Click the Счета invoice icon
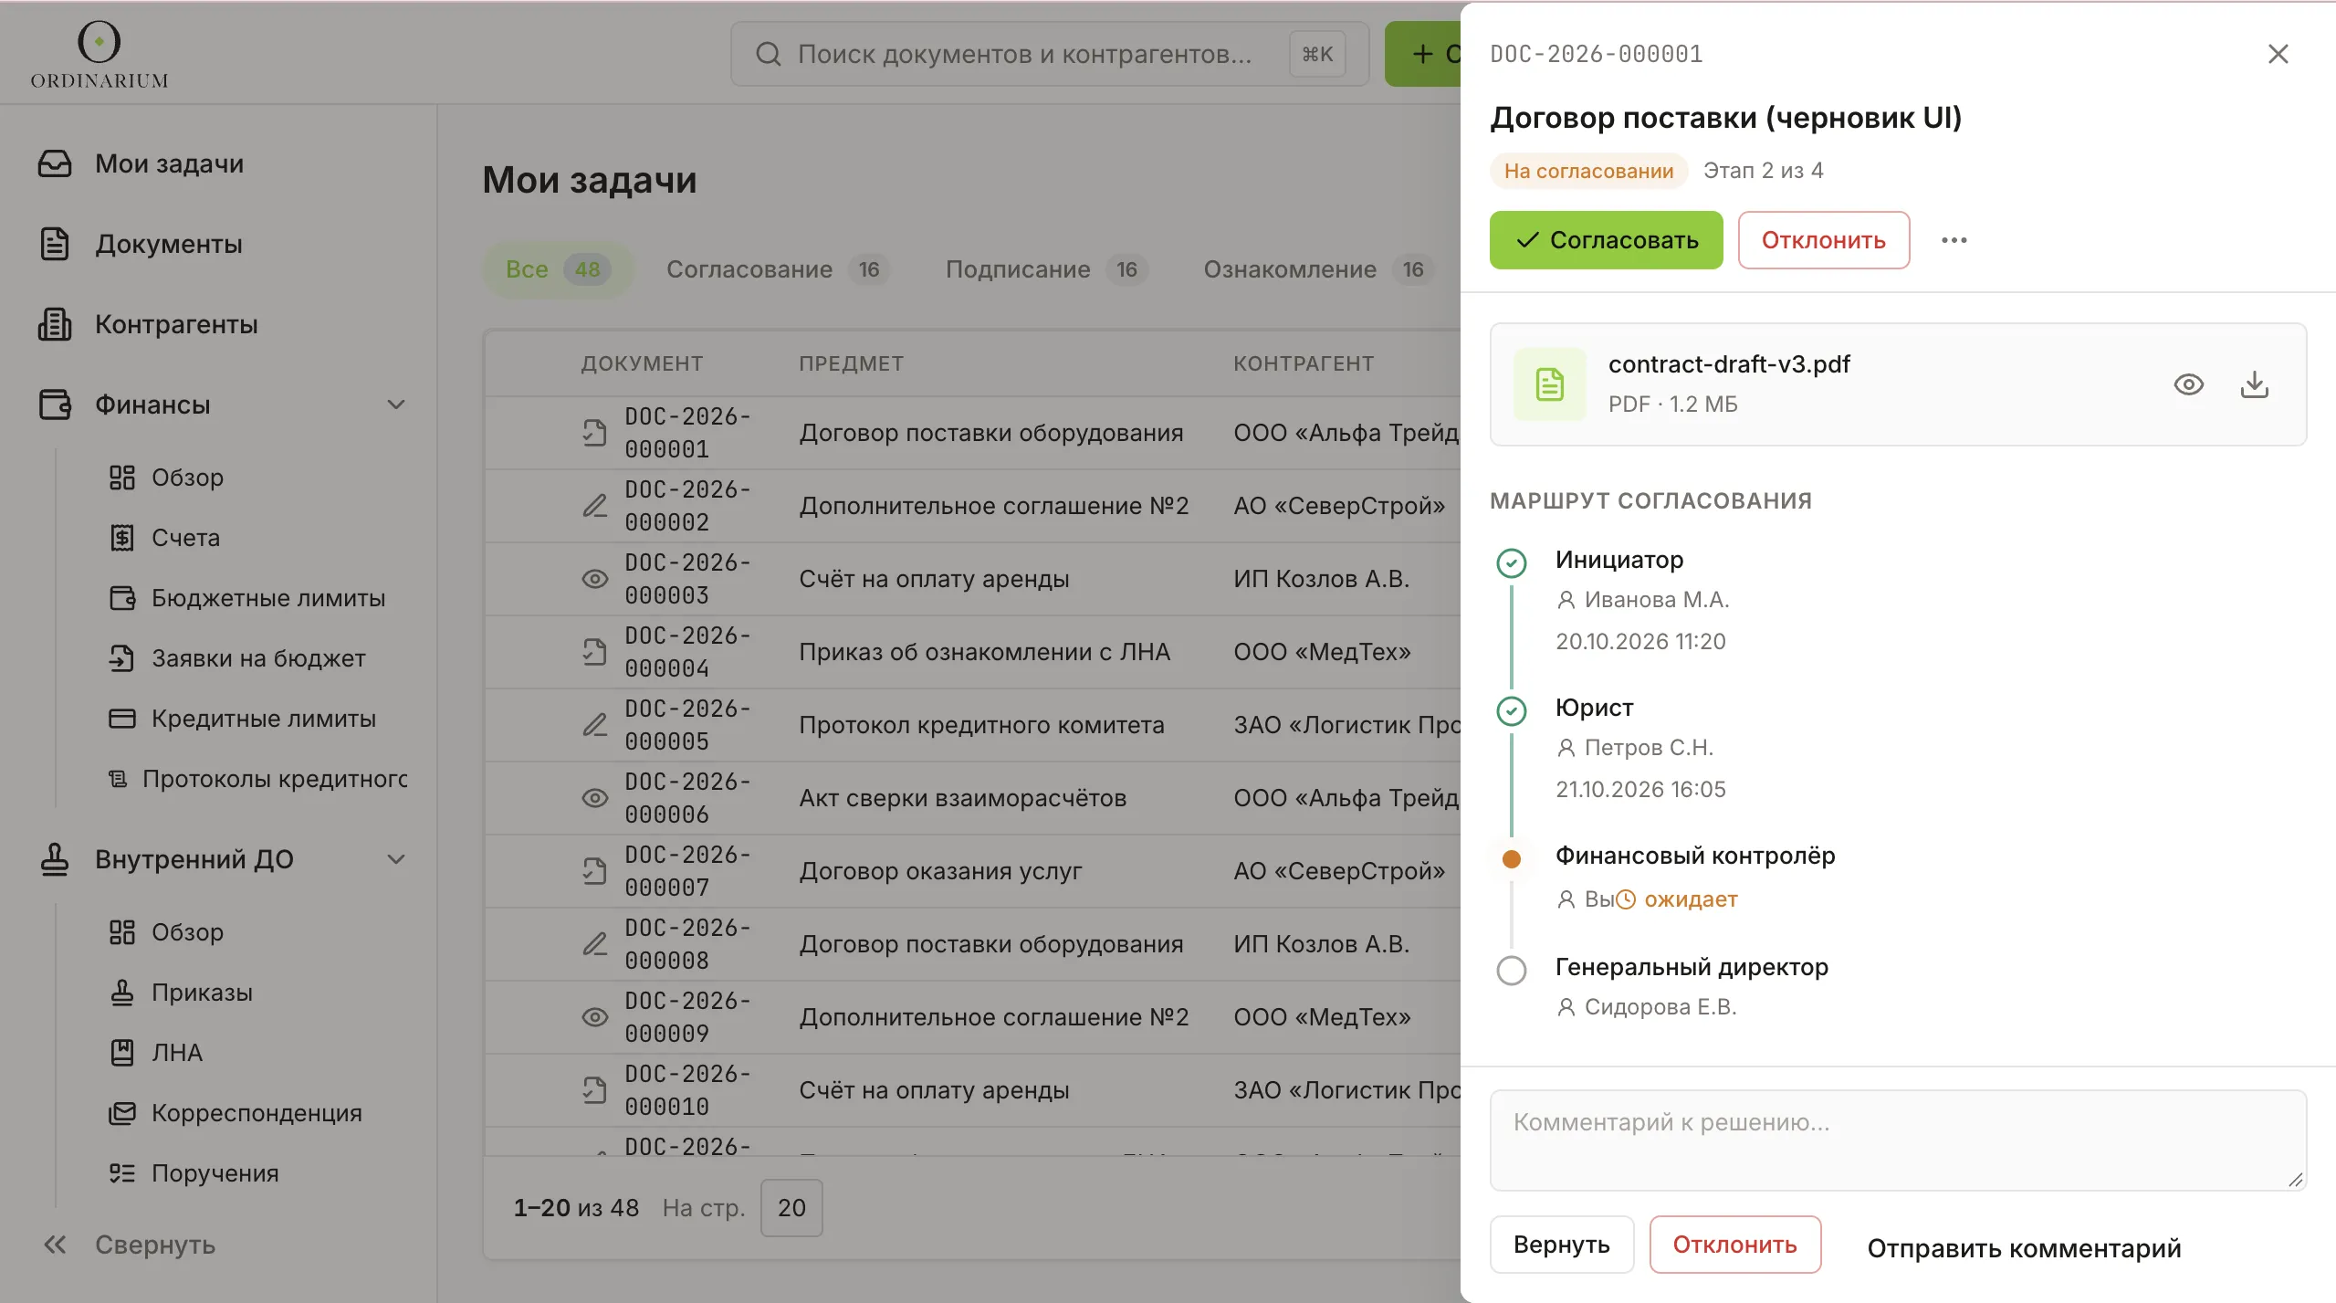The image size is (2336, 1303). click(x=121, y=538)
